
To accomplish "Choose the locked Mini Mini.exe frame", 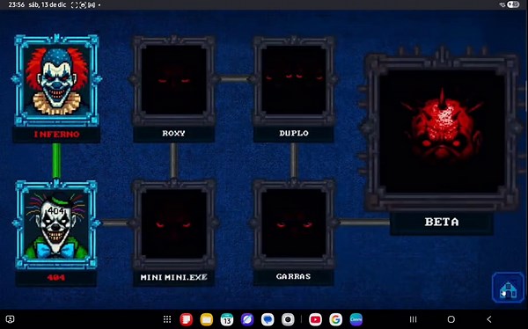I will [x=173, y=224].
